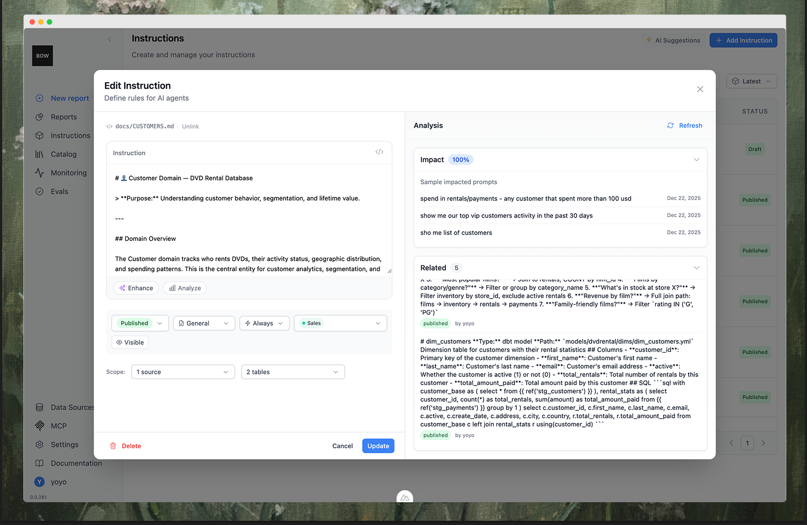Image resolution: width=807 pixels, height=525 pixels.
Task: Click the Refresh analysis icon
Action: click(x=671, y=126)
